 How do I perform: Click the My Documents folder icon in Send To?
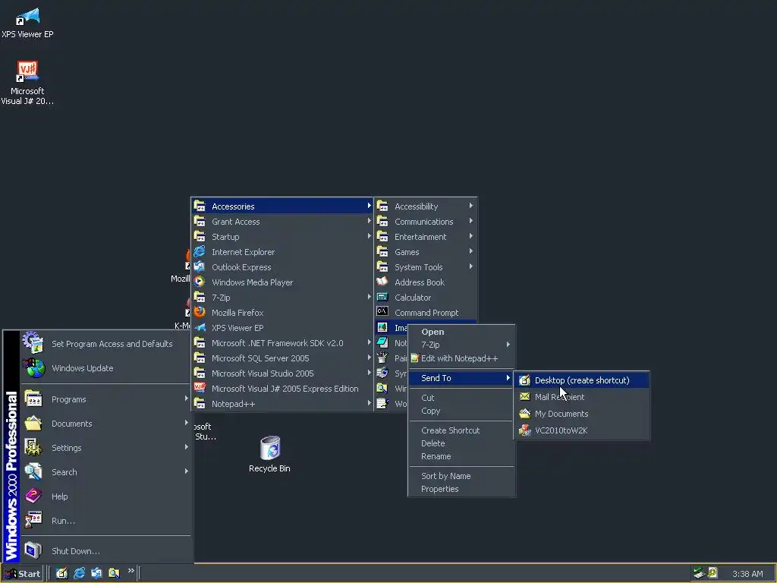click(524, 414)
